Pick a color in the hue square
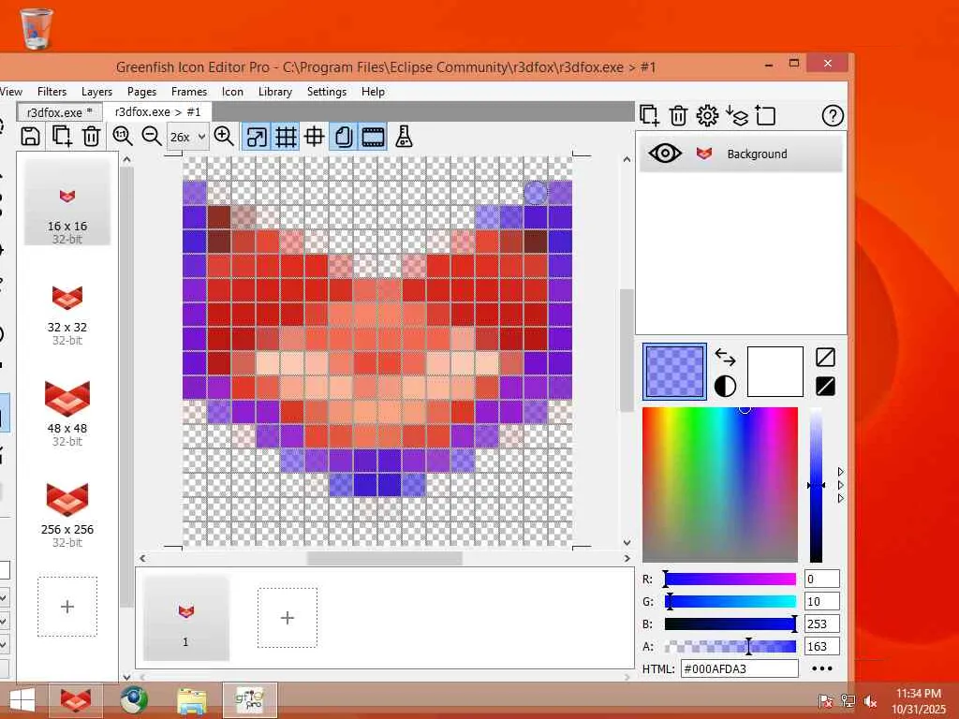This screenshot has height=719, width=959. [720, 485]
